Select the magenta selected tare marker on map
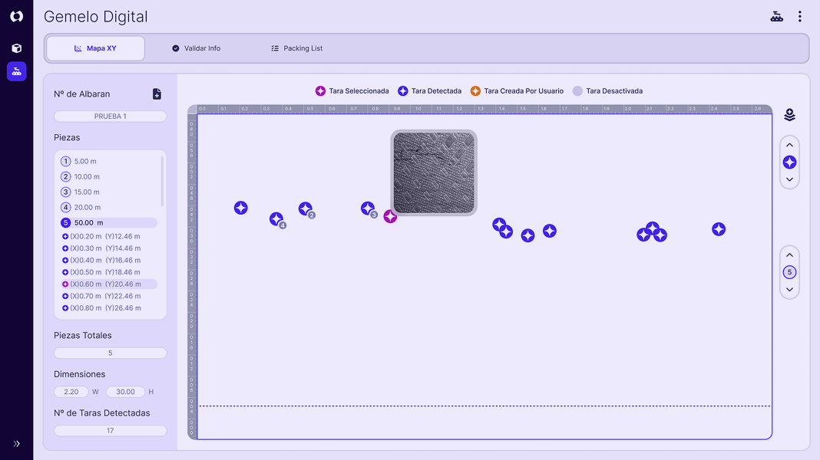Screen dimensions: 820x460 (x=390, y=217)
